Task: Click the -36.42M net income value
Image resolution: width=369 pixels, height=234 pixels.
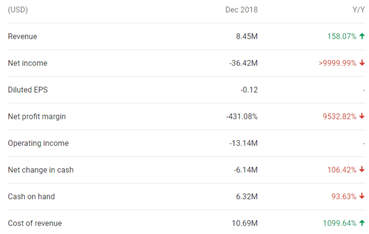Action: point(243,63)
